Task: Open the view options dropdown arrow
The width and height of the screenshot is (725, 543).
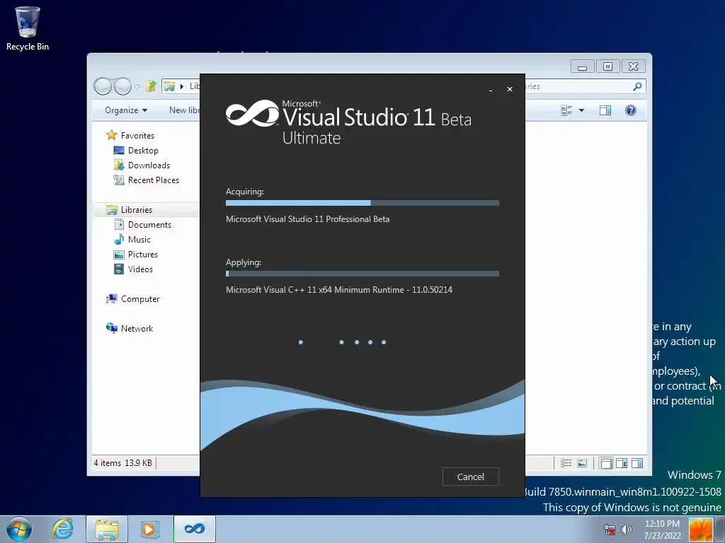Action: tap(582, 110)
